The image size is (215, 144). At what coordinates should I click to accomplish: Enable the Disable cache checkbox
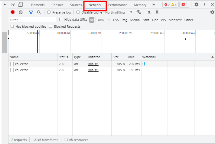click(78, 12)
